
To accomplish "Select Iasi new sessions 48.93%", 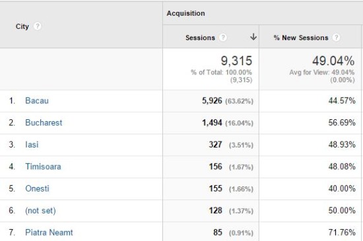I will pyautogui.click(x=342, y=145).
